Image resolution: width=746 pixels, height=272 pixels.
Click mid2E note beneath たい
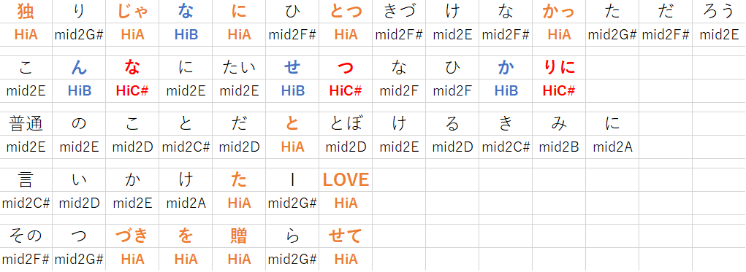pyautogui.click(x=240, y=90)
